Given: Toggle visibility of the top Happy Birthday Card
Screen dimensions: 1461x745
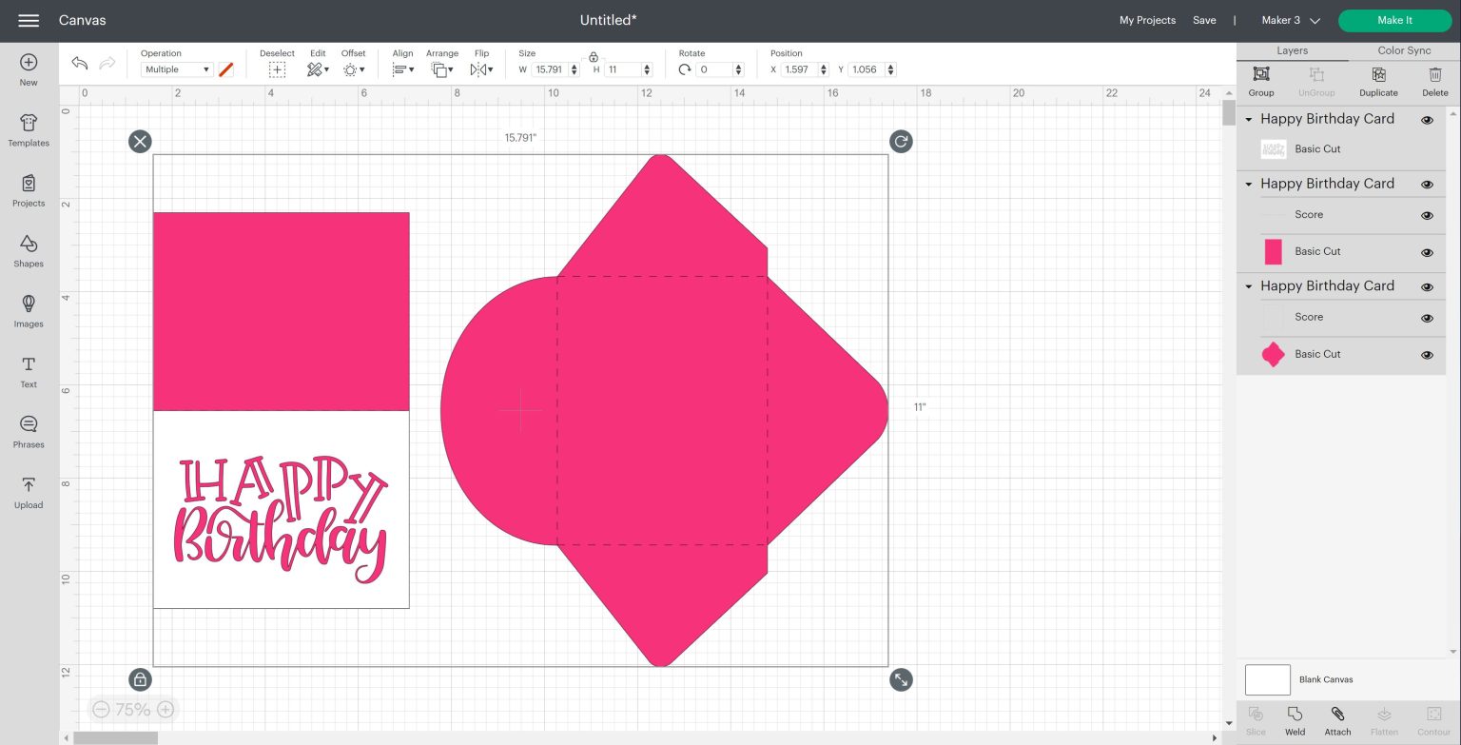Looking at the screenshot, I should click(1427, 120).
